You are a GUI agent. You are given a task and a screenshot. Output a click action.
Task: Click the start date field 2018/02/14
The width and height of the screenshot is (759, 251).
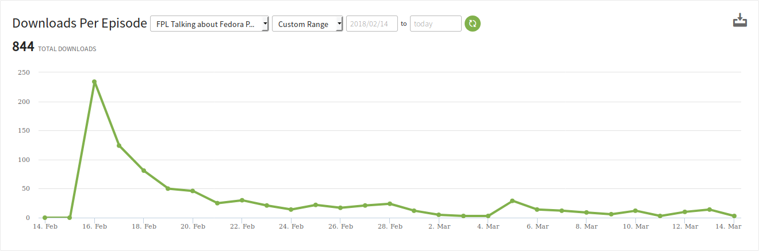[372, 24]
